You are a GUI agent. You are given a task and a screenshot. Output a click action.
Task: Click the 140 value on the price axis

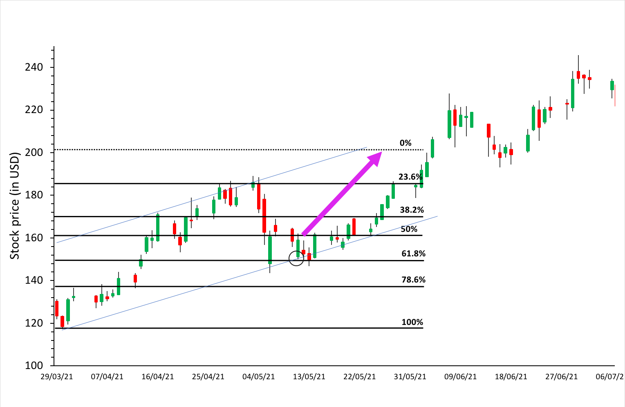(x=34, y=280)
